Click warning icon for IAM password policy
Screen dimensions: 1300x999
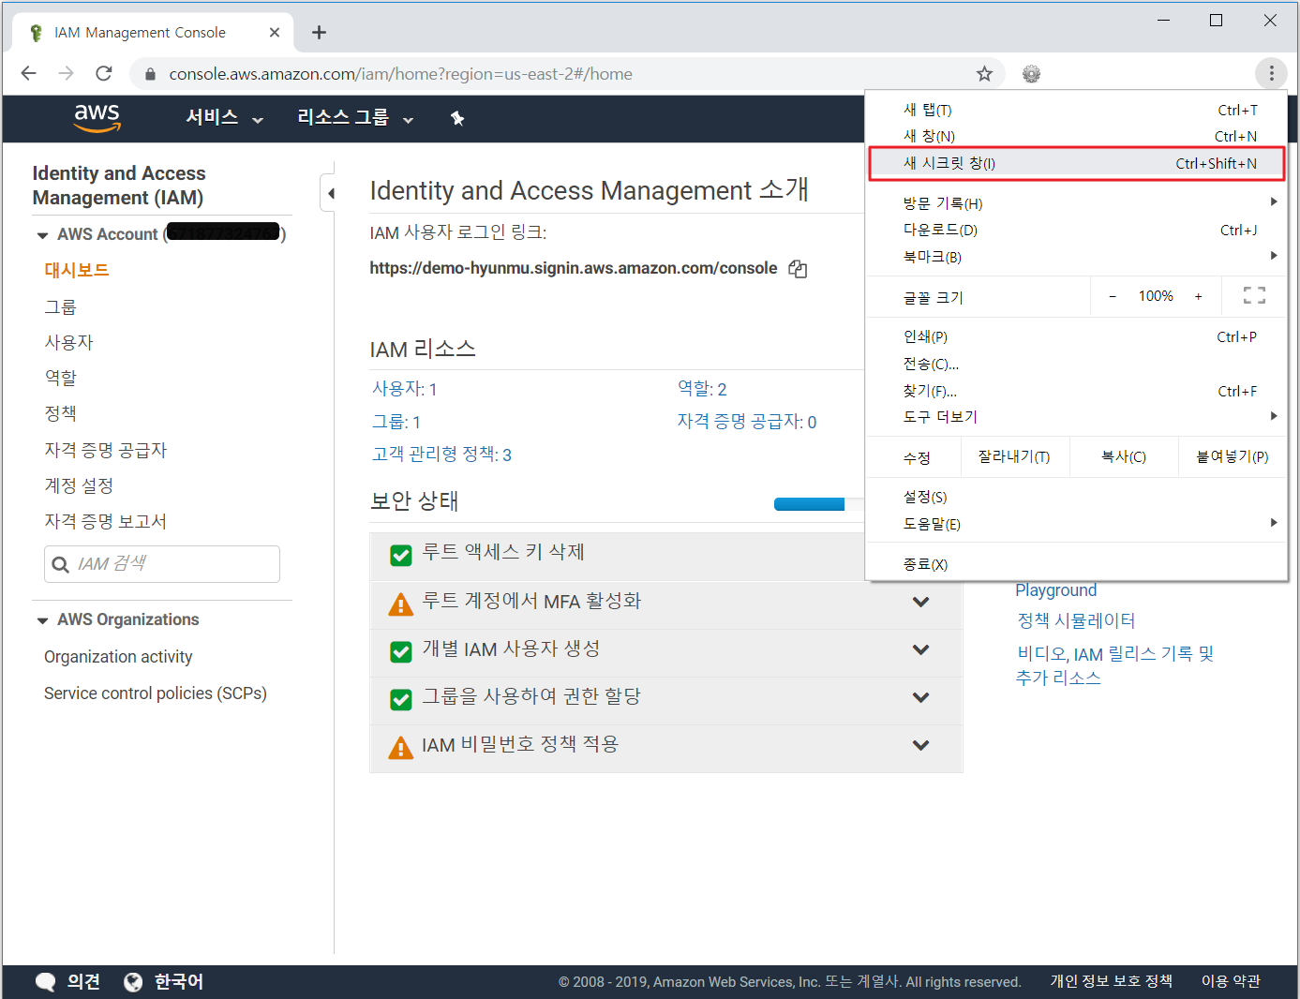click(x=401, y=748)
